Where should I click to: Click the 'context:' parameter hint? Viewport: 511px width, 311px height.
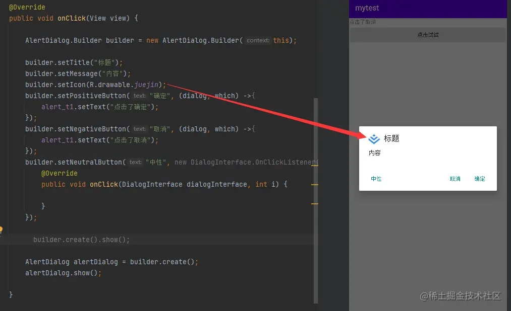point(258,40)
